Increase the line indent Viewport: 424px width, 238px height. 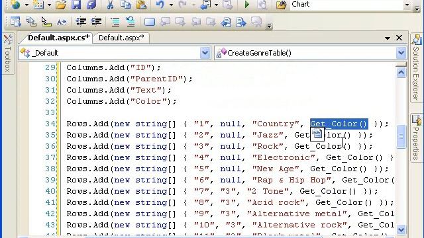96,22
